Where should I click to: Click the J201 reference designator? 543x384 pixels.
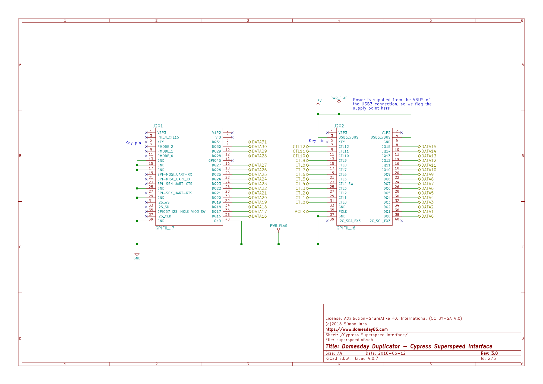coord(158,126)
